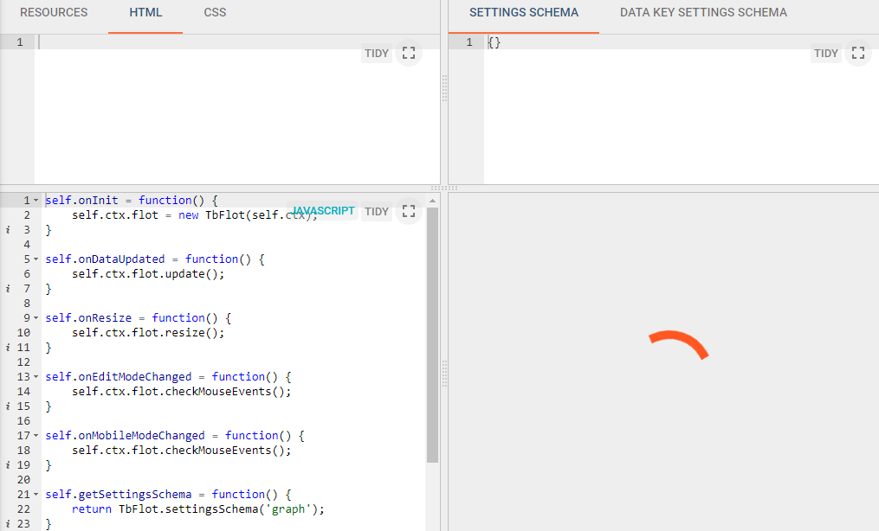The image size is (879, 531).
Task: Click TIDY in the HTML editor
Action: coord(377,53)
